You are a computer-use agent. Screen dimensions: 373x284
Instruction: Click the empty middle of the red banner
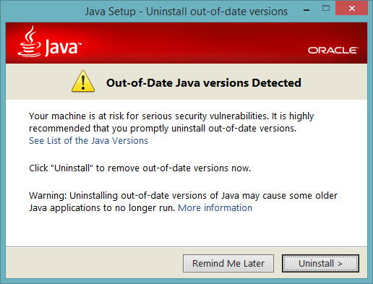coord(193,43)
